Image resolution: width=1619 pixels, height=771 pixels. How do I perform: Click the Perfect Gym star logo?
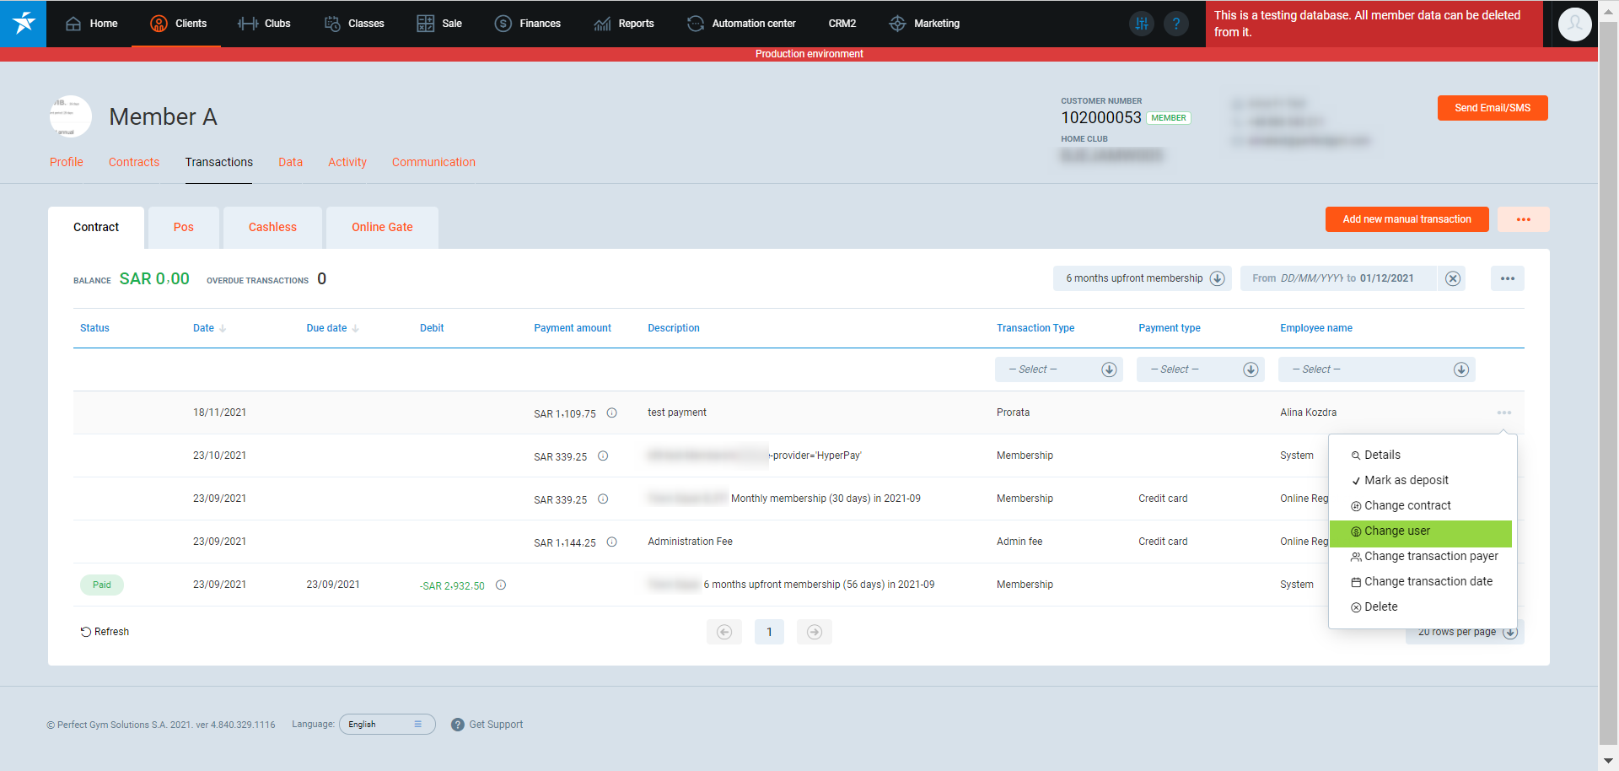pyautogui.click(x=24, y=24)
